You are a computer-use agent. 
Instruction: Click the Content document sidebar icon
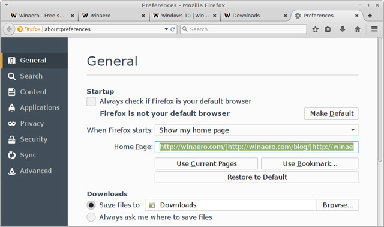(11, 92)
